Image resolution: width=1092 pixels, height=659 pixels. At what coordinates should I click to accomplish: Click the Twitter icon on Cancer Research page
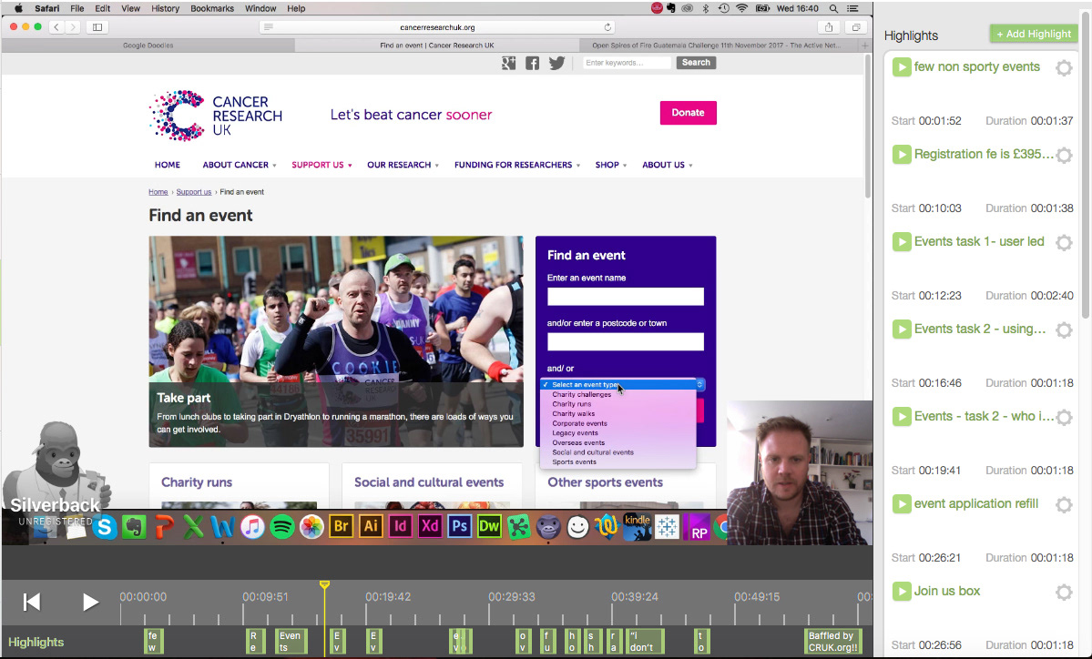coord(556,63)
